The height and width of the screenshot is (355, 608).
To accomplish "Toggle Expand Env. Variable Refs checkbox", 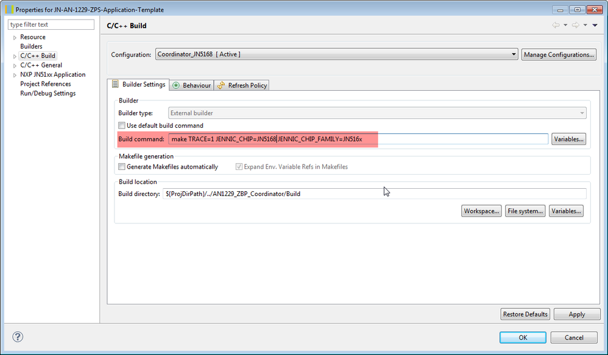I will (239, 167).
